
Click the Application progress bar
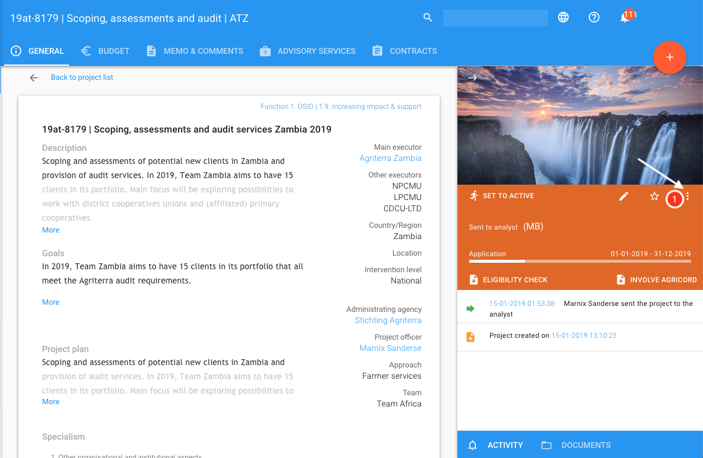coord(580,261)
